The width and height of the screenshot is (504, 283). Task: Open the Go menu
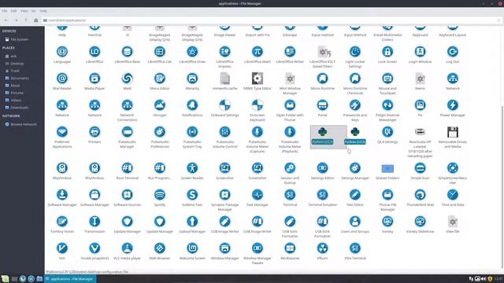[33, 11]
